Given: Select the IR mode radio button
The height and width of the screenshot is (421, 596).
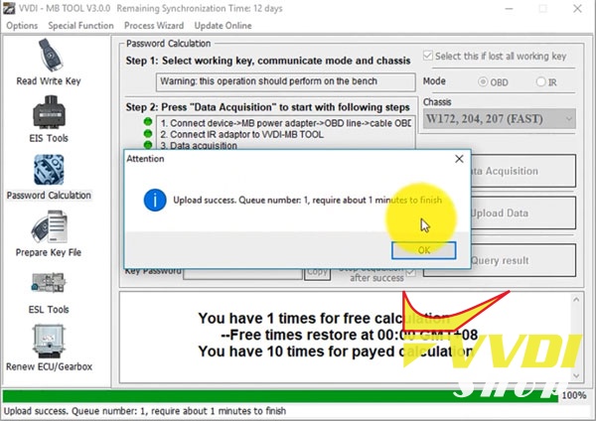Looking at the screenshot, I should (540, 81).
